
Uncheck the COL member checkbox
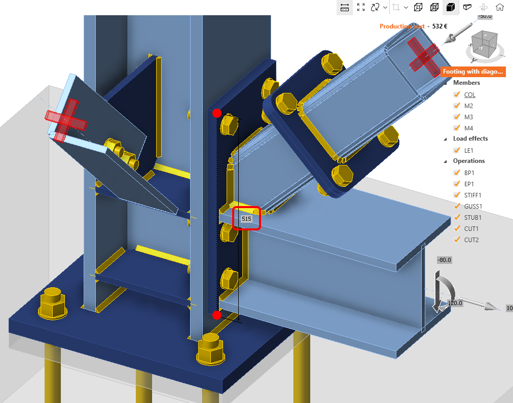tap(457, 94)
